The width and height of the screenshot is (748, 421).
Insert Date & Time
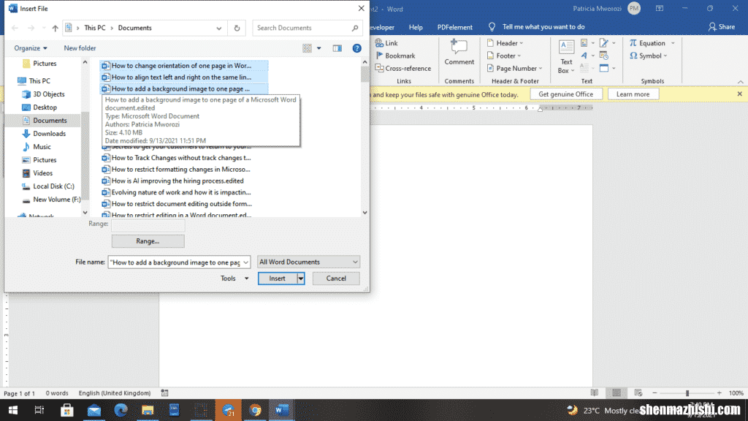click(x=604, y=56)
